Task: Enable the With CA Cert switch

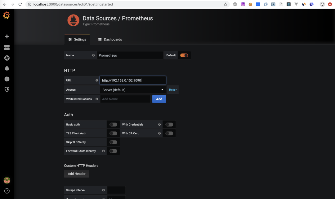Action: pos(169,133)
